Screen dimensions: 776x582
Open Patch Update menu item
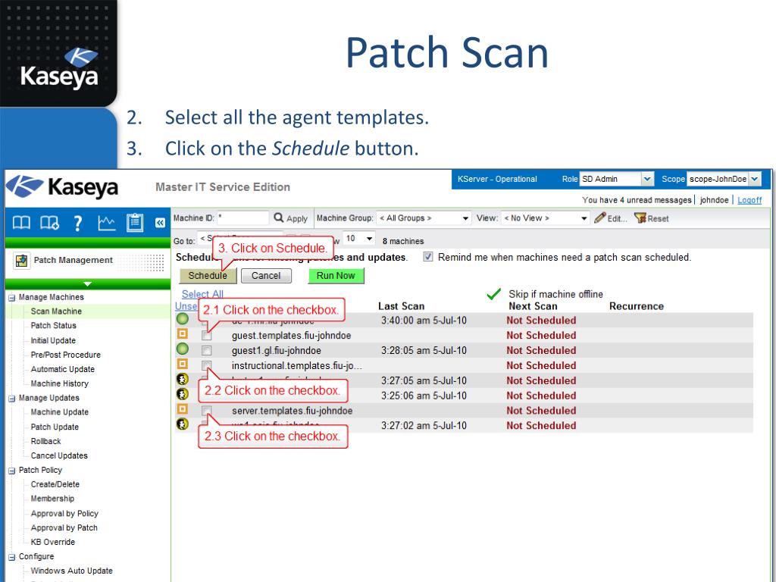pos(55,427)
